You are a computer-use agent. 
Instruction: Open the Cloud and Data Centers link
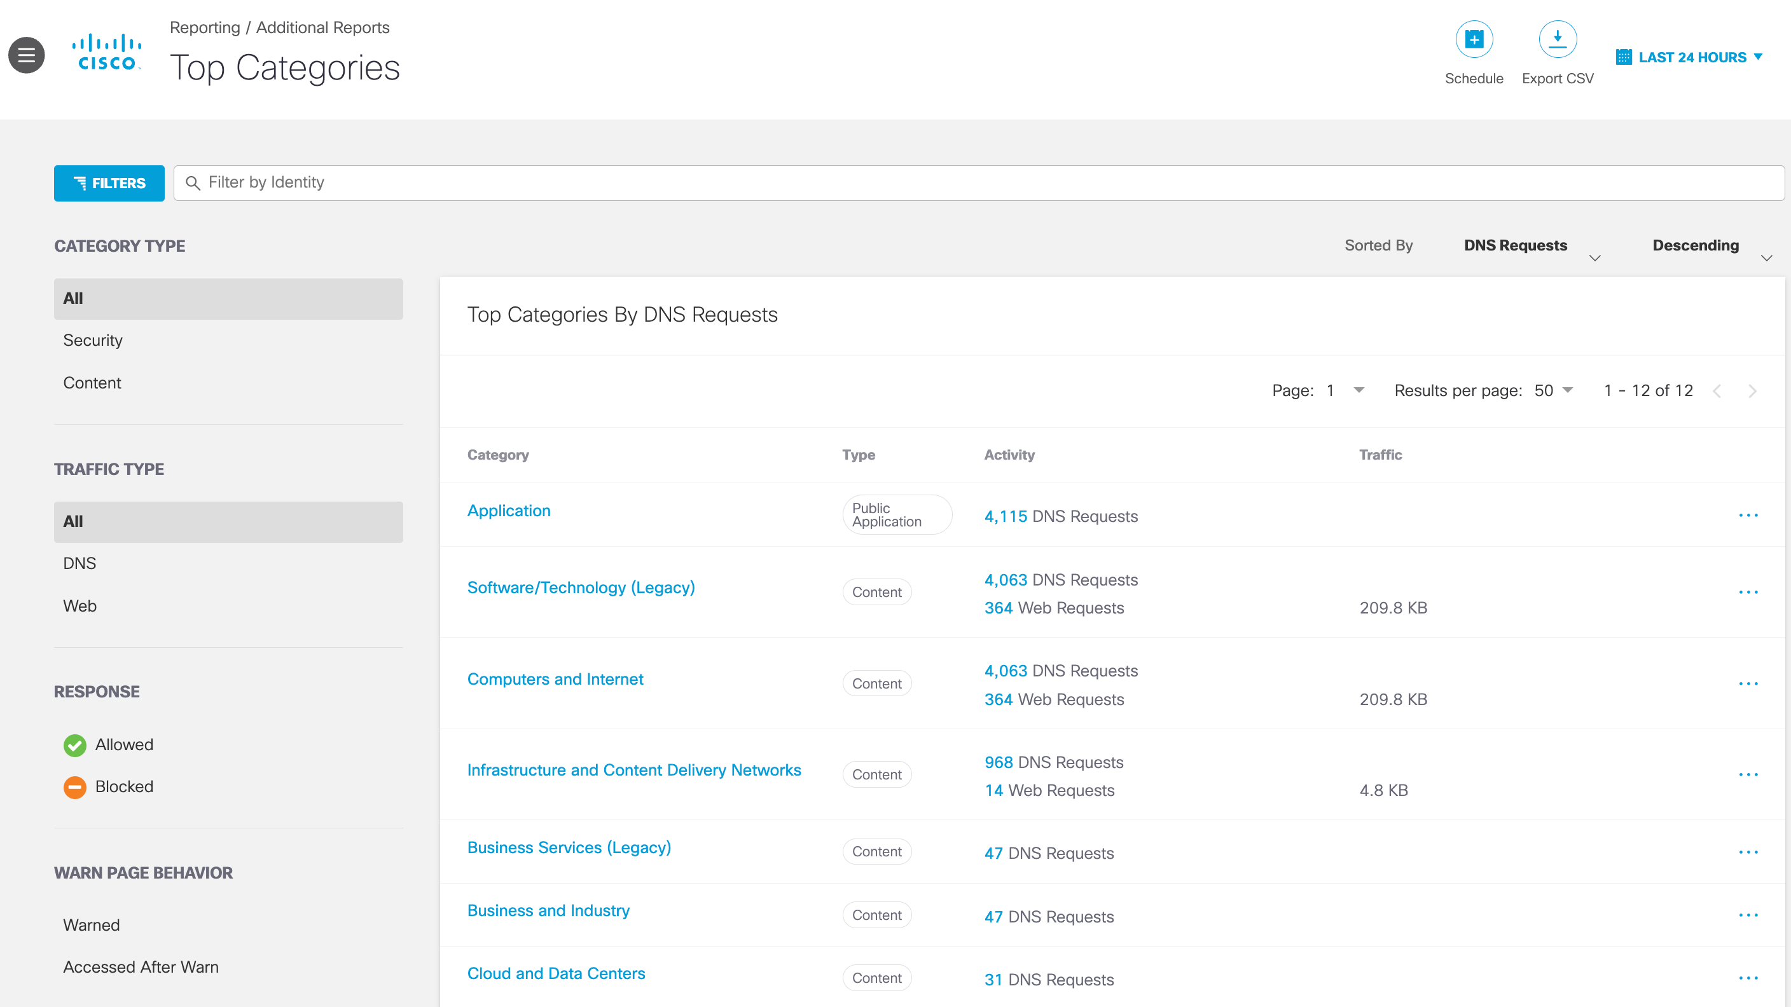(555, 974)
